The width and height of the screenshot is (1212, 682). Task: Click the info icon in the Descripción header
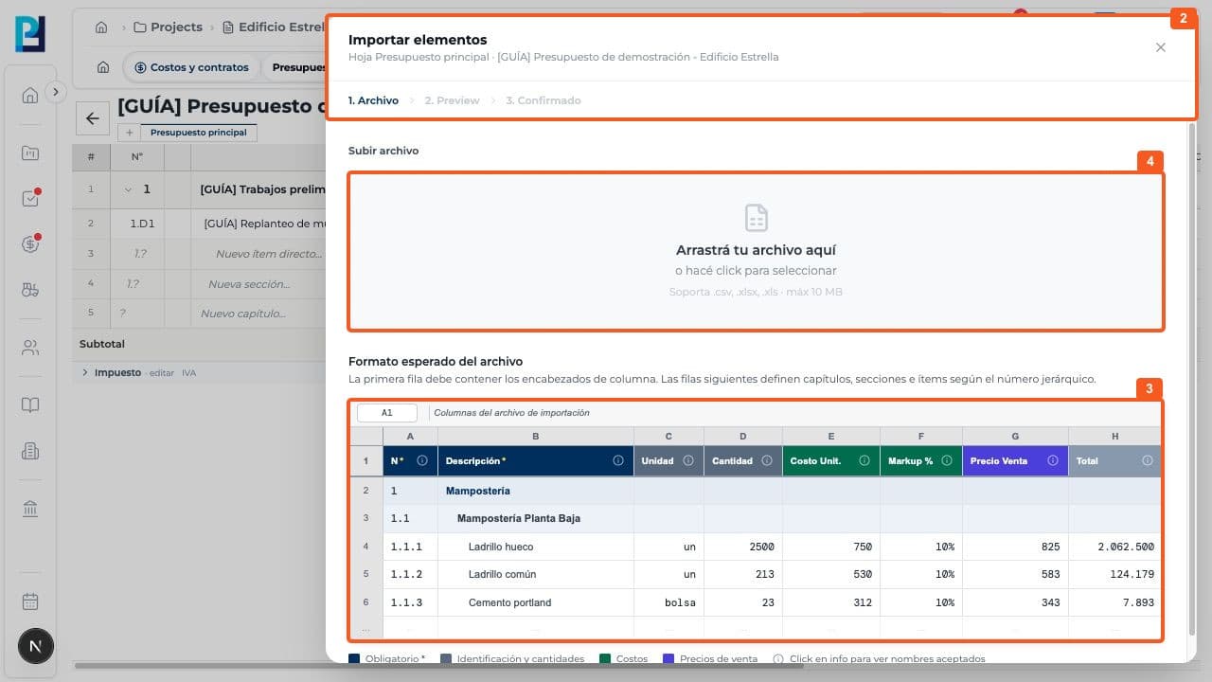point(618,461)
